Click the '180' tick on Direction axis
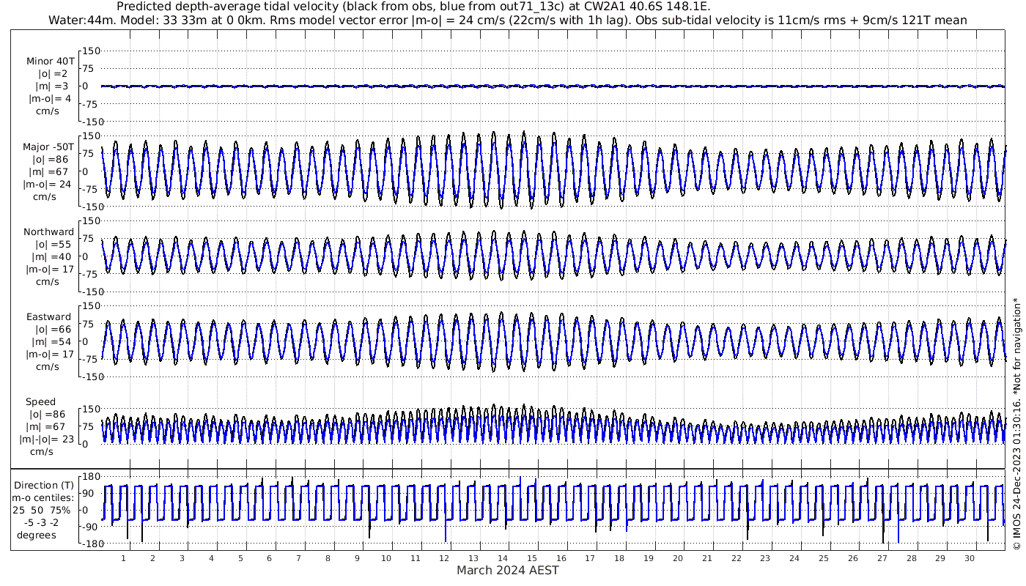 pyautogui.click(x=90, y=476)
